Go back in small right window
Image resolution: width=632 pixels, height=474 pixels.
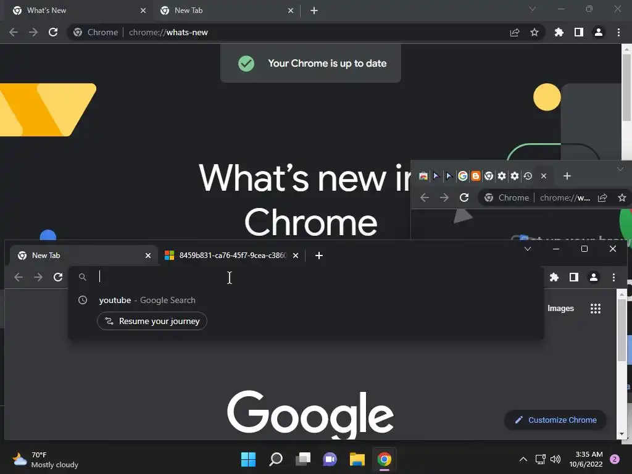pyautogui.click(x=425, y=197)
